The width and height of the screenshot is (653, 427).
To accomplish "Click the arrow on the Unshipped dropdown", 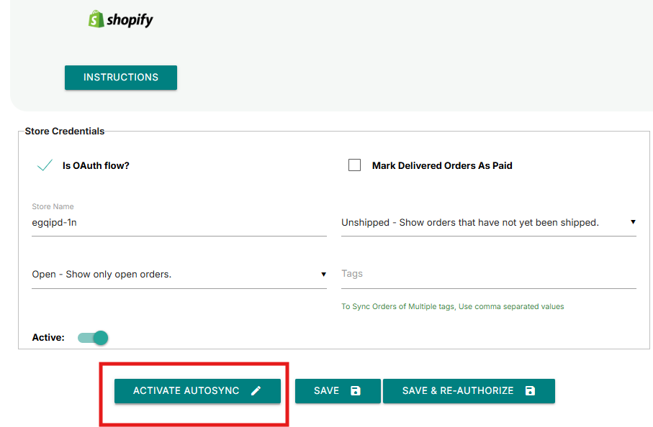I will (x=633, y=222).
